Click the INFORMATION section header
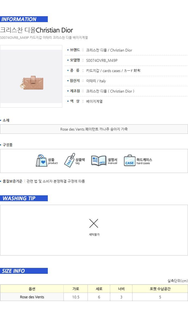 coord(24,19)
